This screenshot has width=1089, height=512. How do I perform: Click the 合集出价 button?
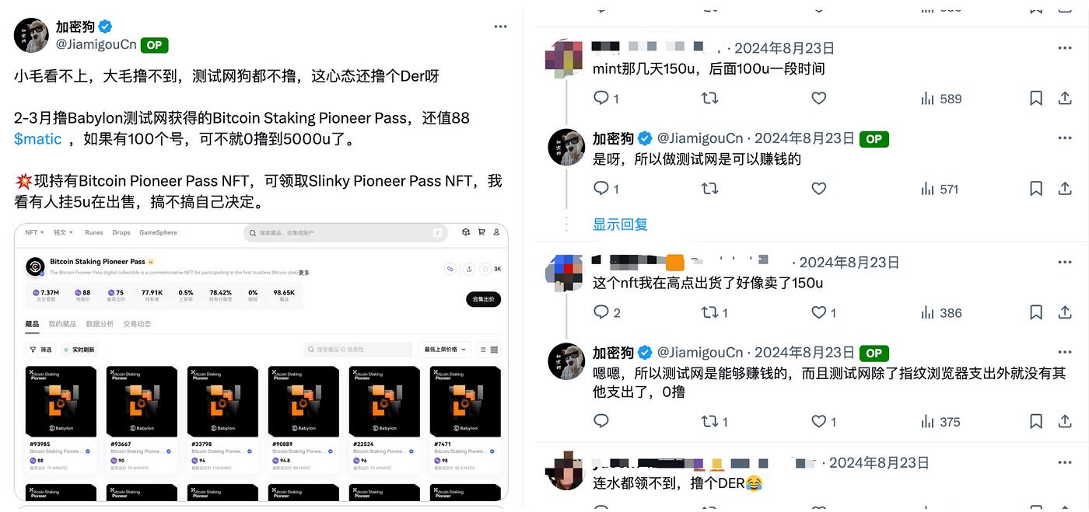483,299
